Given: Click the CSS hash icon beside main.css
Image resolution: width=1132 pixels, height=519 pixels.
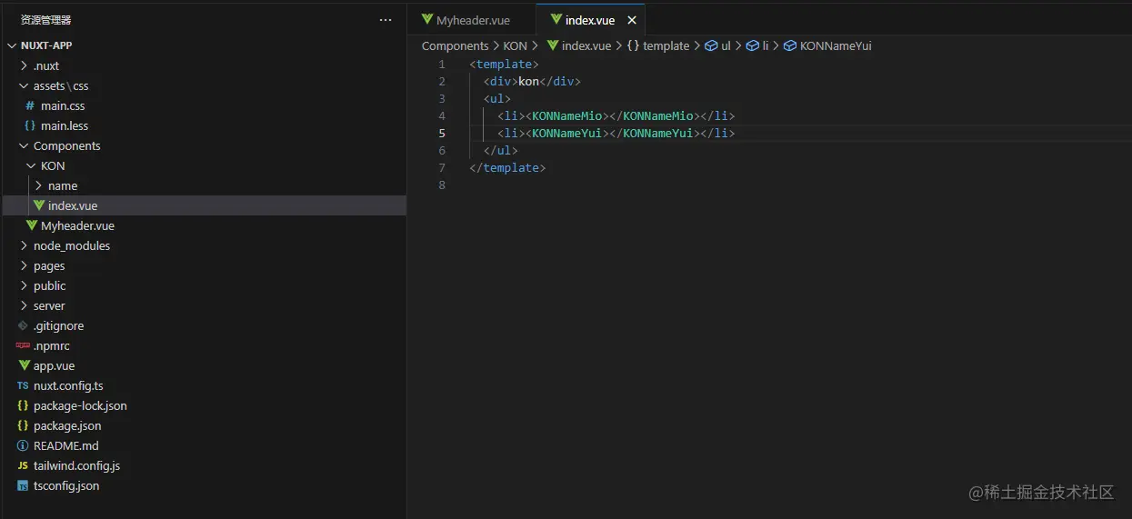Looking at the screenshot, I should (30, 105).
